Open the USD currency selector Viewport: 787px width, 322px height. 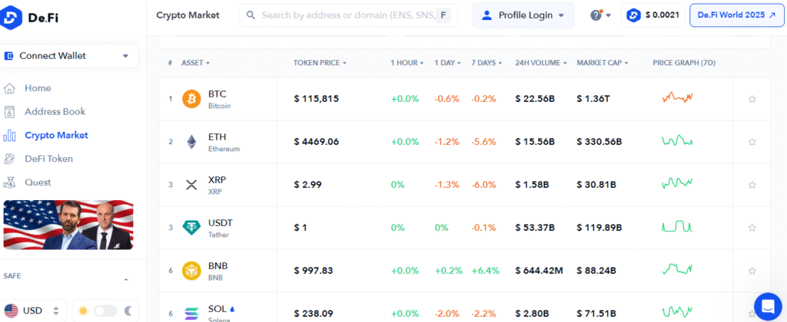coord(32,310)
